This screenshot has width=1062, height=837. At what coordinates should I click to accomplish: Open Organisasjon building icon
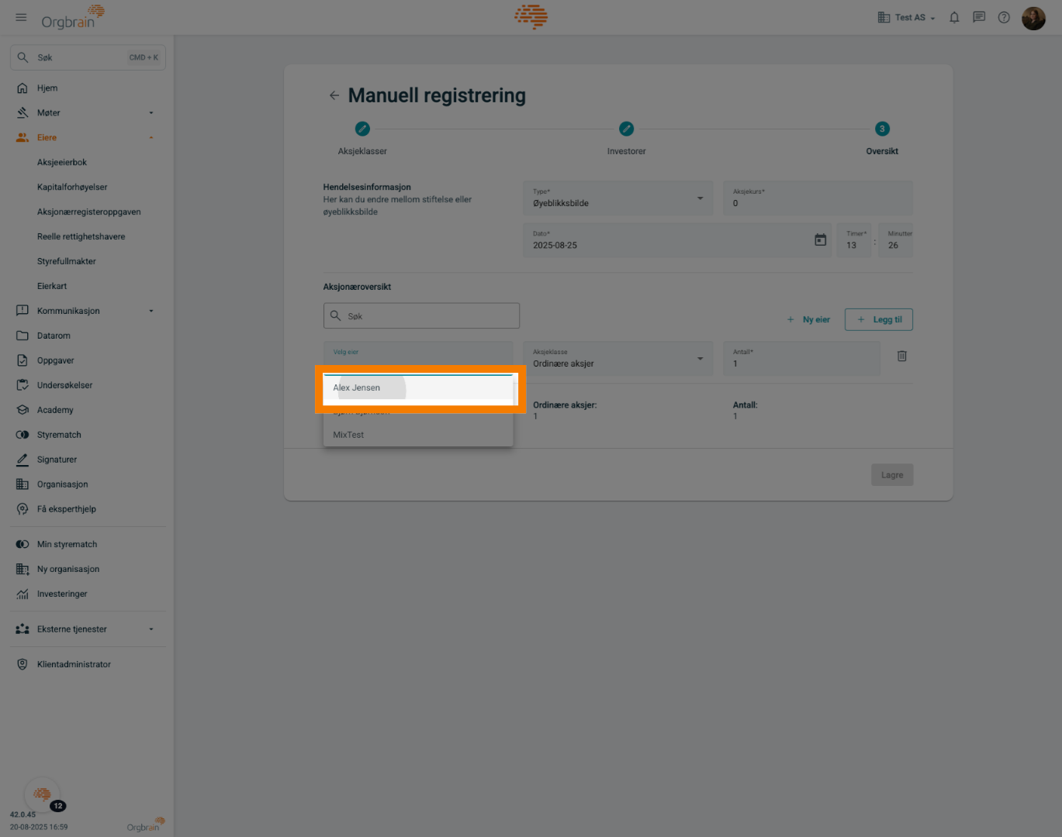[x=22, y=484]
